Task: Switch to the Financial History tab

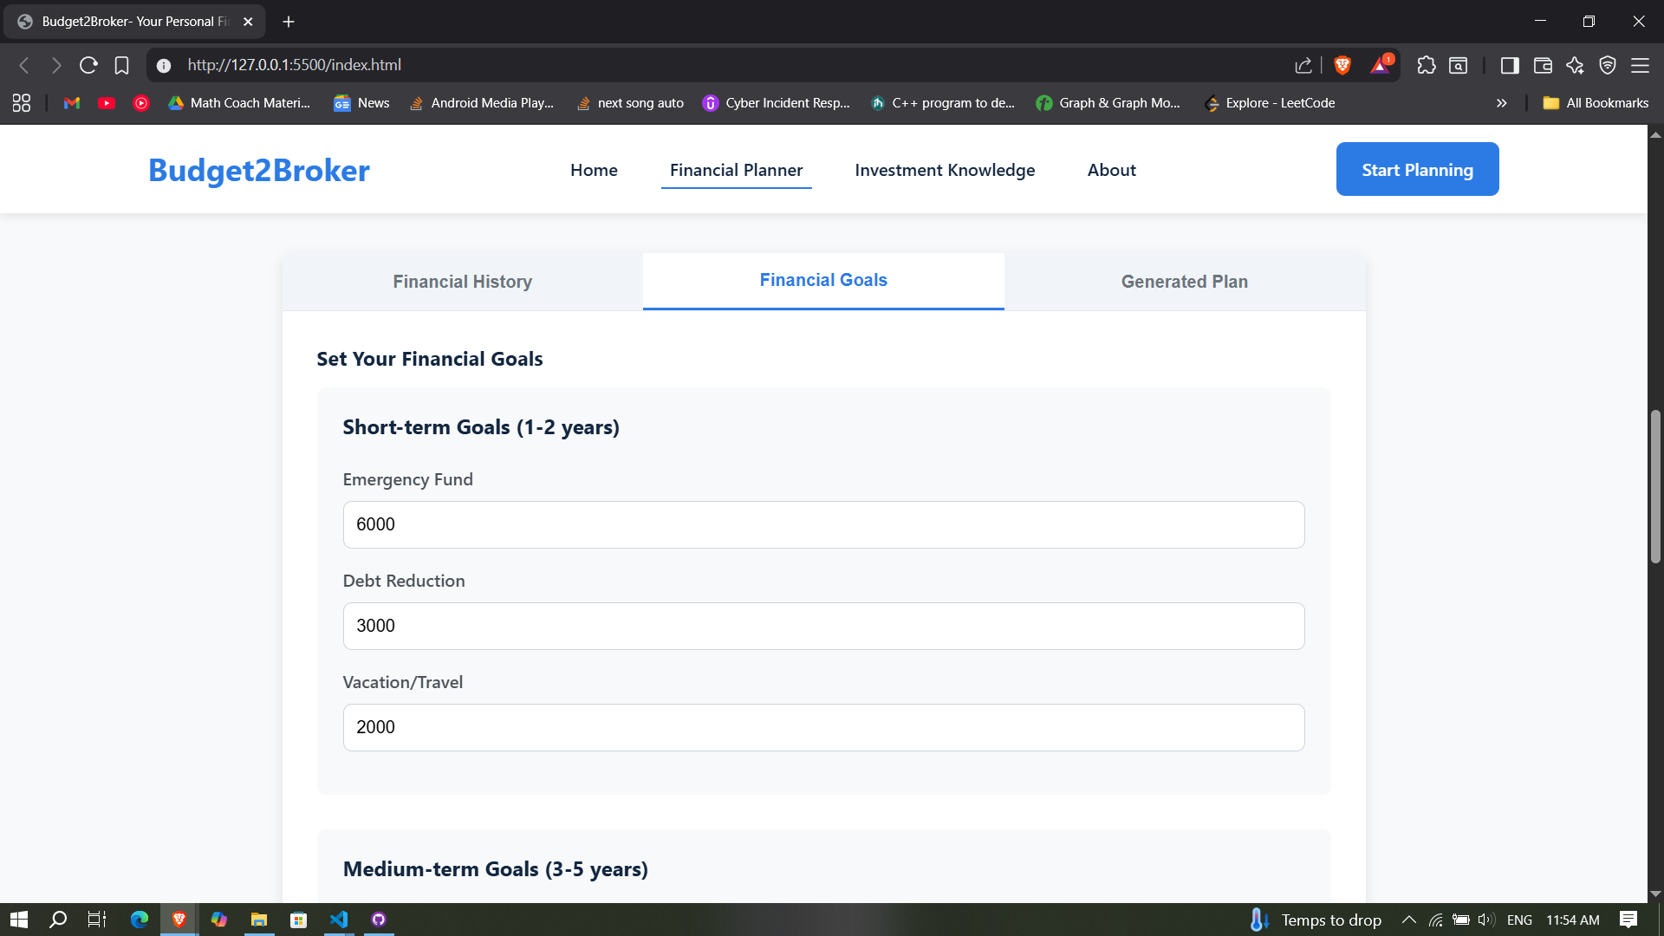Action: pyautogui.click(x=462, y=282)
